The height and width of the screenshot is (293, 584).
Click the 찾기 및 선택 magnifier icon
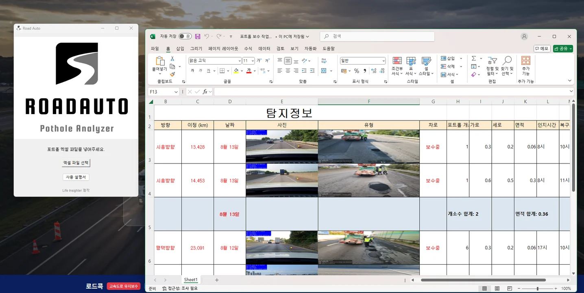pyautogui.click(x=508, y=60)
